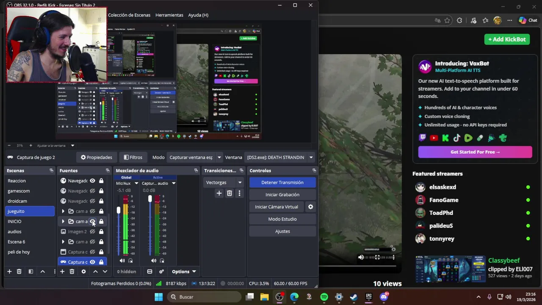Open Spotify from the taskbar
The width and height of the screenshot is (542, 305).
(x=324, y=297)
